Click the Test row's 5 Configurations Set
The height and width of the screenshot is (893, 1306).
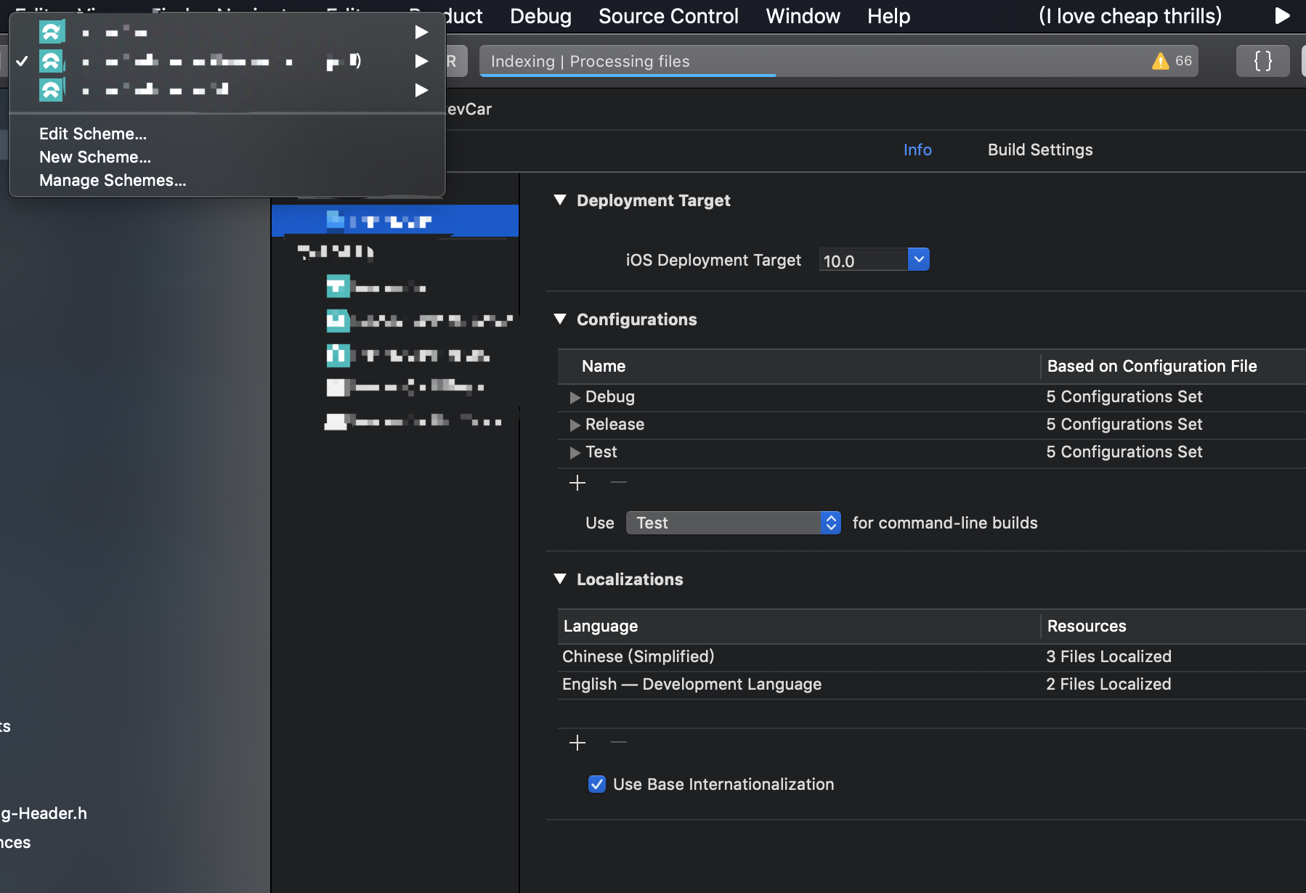tap(1124, 452)
